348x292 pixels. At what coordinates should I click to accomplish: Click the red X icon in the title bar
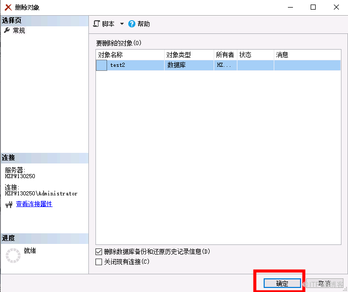click(x=8, y=8)
